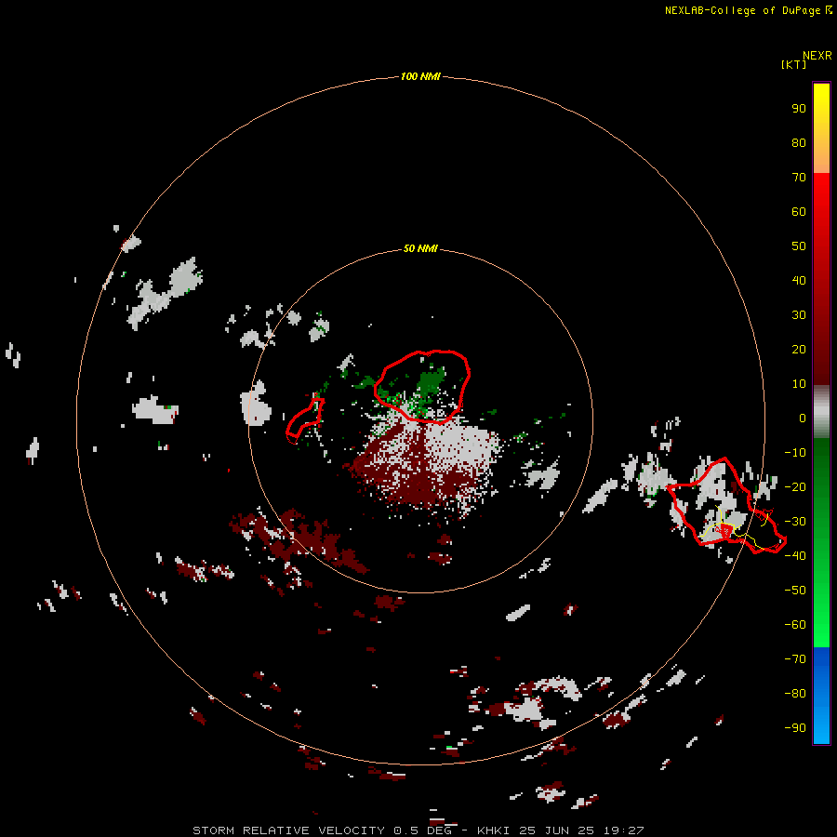Screen dimensions: 837x837
Task: Pick the blue bottom segment of the color bar
Action: click(821, 696)
